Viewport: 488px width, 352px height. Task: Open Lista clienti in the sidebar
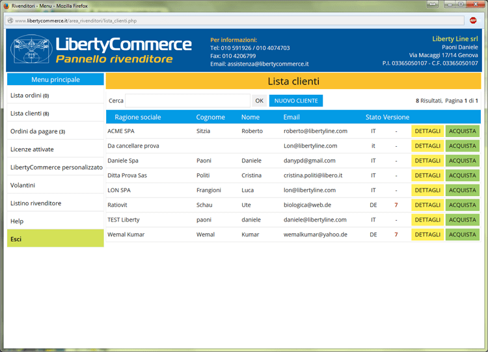(55, 114)
